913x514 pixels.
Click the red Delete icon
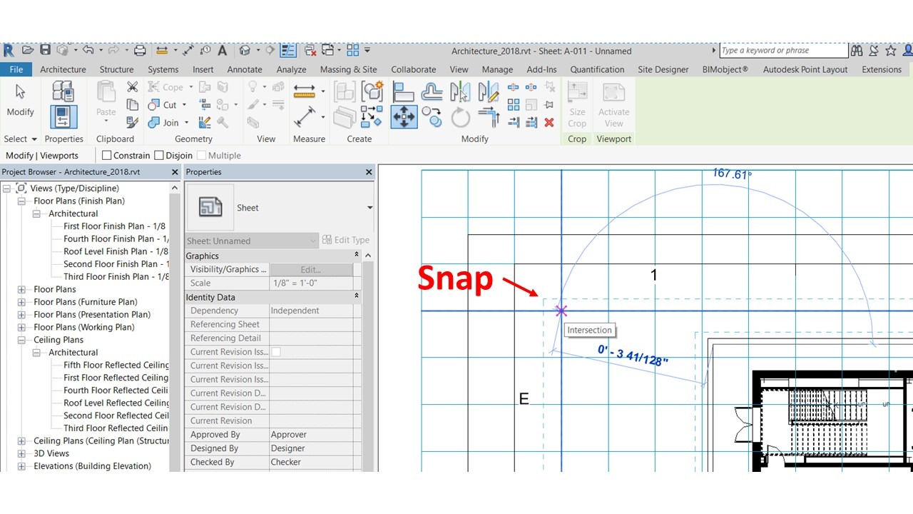tap(549, 123)
